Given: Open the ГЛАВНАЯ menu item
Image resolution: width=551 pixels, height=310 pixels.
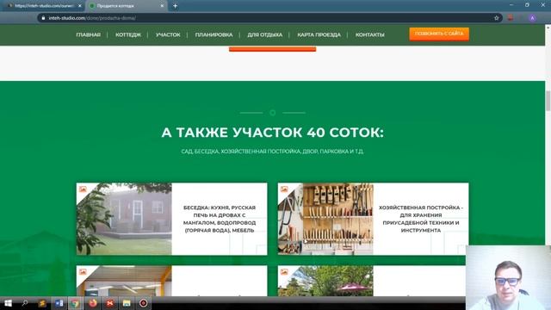Looking at the screenshot, I should [x=88, y=34].
